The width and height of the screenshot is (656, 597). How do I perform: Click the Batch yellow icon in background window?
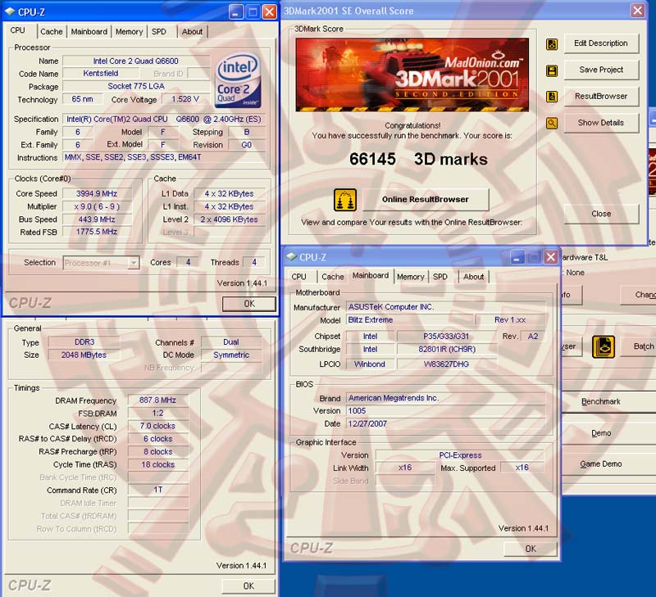604,346
